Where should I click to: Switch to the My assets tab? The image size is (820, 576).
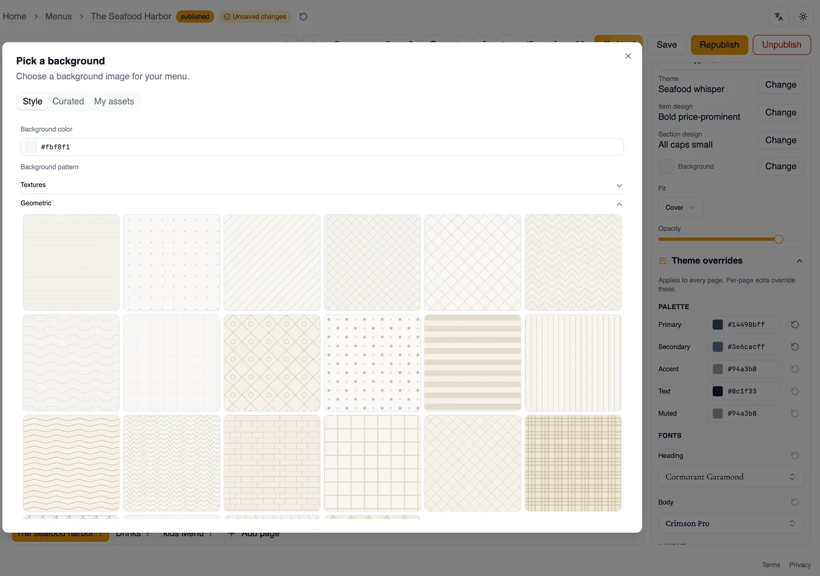tap(114, 101)
